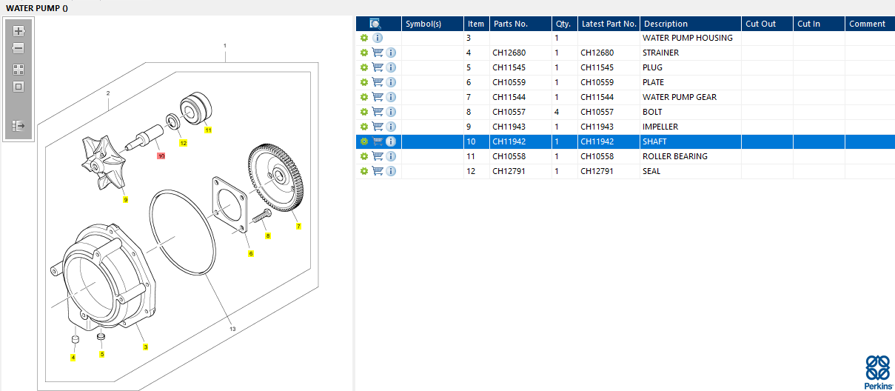Sort by Parts No. column header
Image resolution: width=895 pixels, height=391 pixels.
click(520, 24)
